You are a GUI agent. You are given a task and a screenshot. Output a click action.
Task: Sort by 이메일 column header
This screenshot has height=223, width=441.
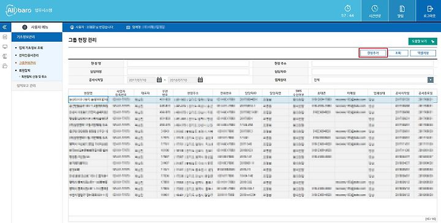(x=352, y=93)
